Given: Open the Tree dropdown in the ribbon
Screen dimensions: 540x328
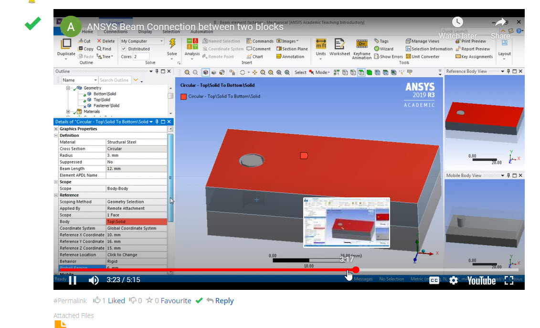Looking at the screenshot, I should (x=105, y=56).
